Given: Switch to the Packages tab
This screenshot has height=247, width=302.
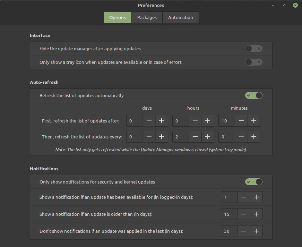Looking at the screenshot, I should point(147,17).
